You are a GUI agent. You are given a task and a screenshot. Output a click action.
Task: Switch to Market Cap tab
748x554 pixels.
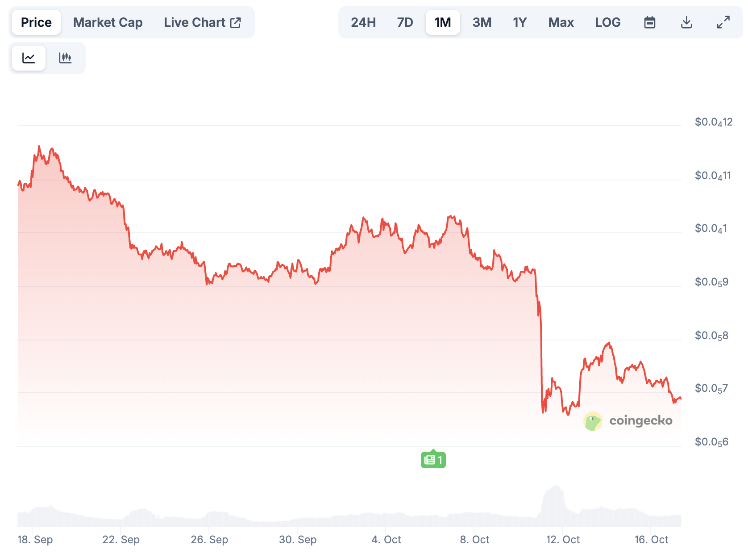108,22
